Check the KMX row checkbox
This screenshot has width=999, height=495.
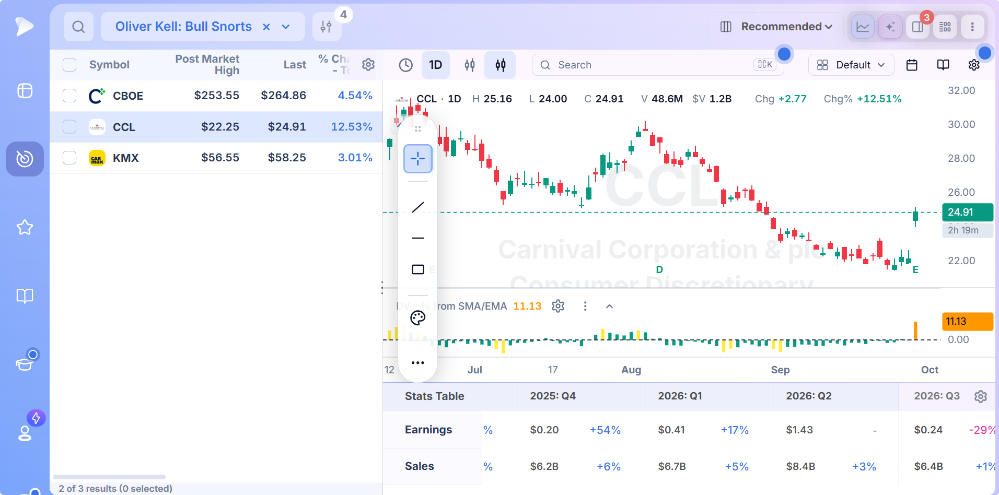(x=69, y=158)
